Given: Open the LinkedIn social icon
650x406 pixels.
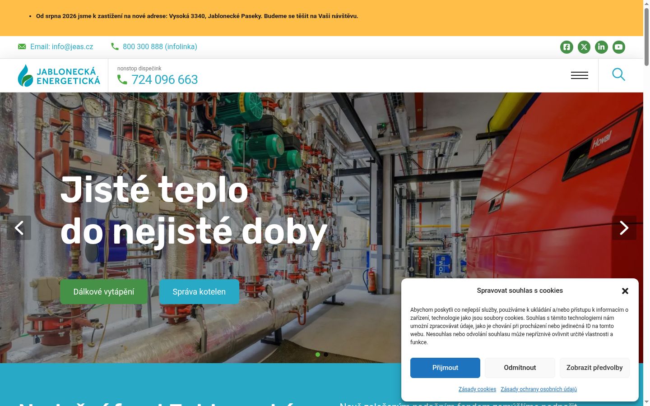Looking at the screenshot, I should coord(601,47).
